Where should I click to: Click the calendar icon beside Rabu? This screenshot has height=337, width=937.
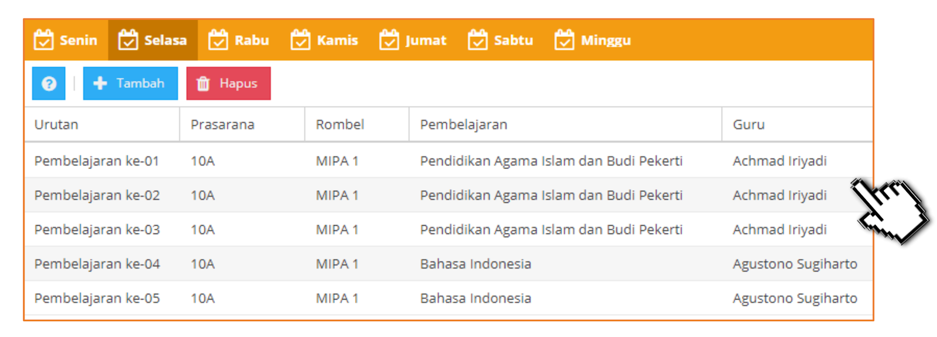click(x=218, y=40)
